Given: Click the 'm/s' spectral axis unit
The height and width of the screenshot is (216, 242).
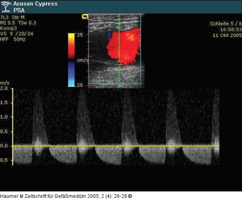Looking at the screenshot, I should (x=4, y=83).
